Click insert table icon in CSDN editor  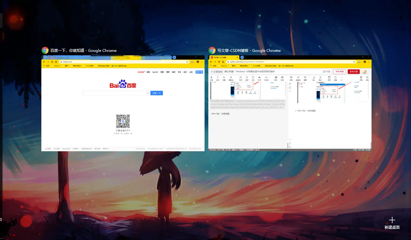[x=291, y=77]
